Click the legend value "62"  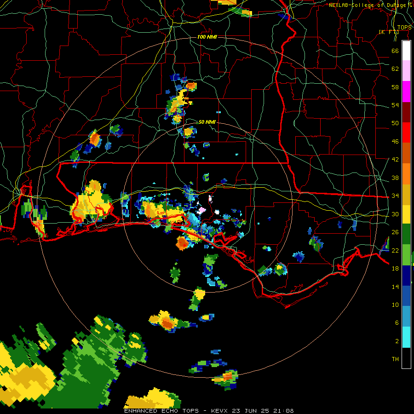coord(395,69)
